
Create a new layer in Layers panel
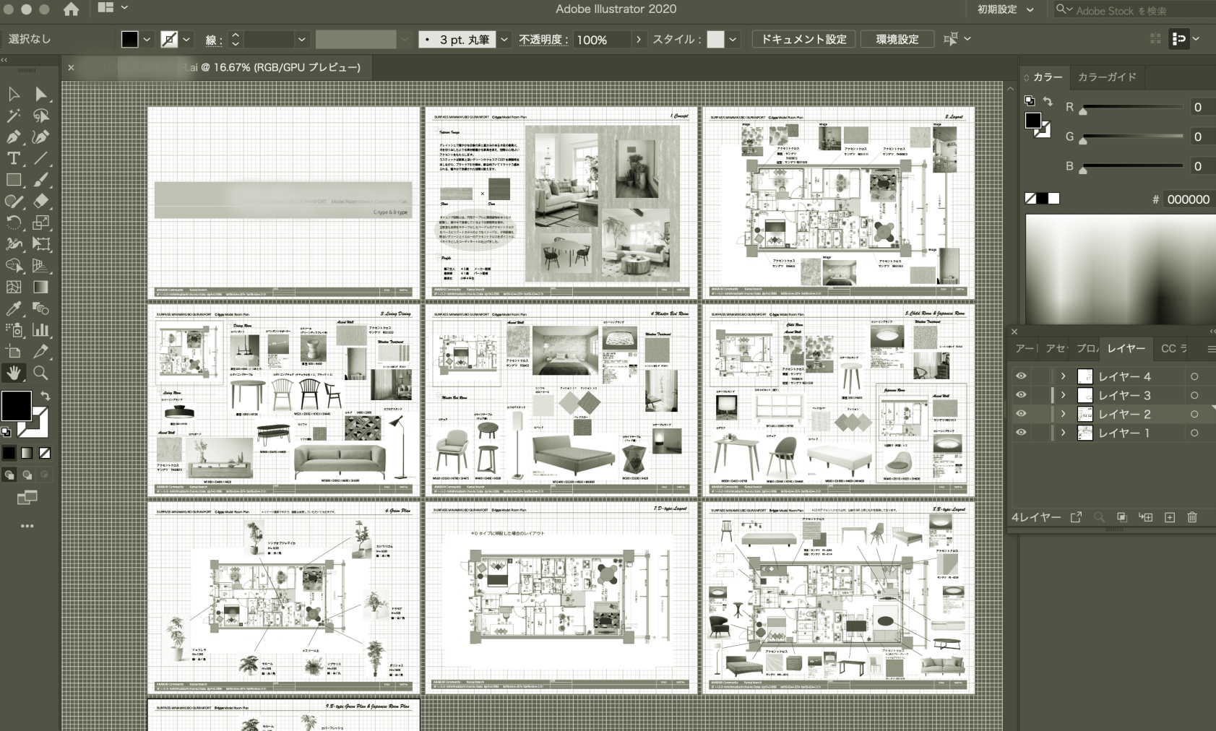pyautogui.click(x=1170, y=517)
